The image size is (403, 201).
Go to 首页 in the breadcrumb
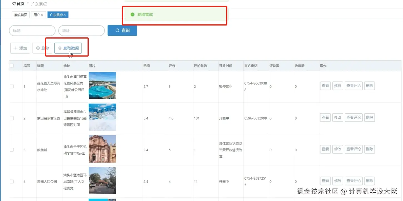point(21,4)
